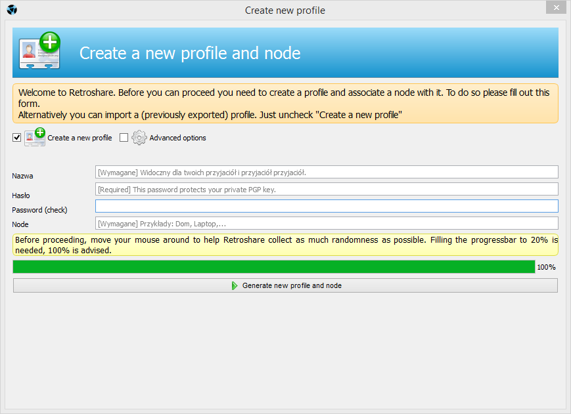The width and height of the screenshot is (571, 414).
Task: Click the green randomness progress bar
Action: pyautogui.click(x=274, y=267)
